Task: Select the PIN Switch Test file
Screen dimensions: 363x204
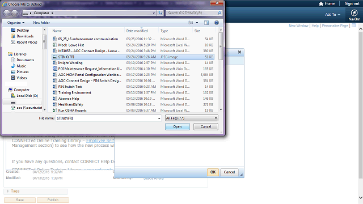Action: coord(133,87)
